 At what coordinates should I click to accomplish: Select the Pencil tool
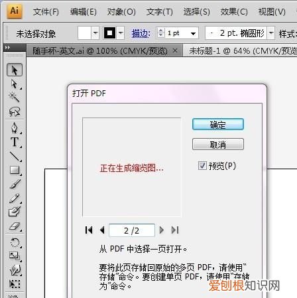15,198
